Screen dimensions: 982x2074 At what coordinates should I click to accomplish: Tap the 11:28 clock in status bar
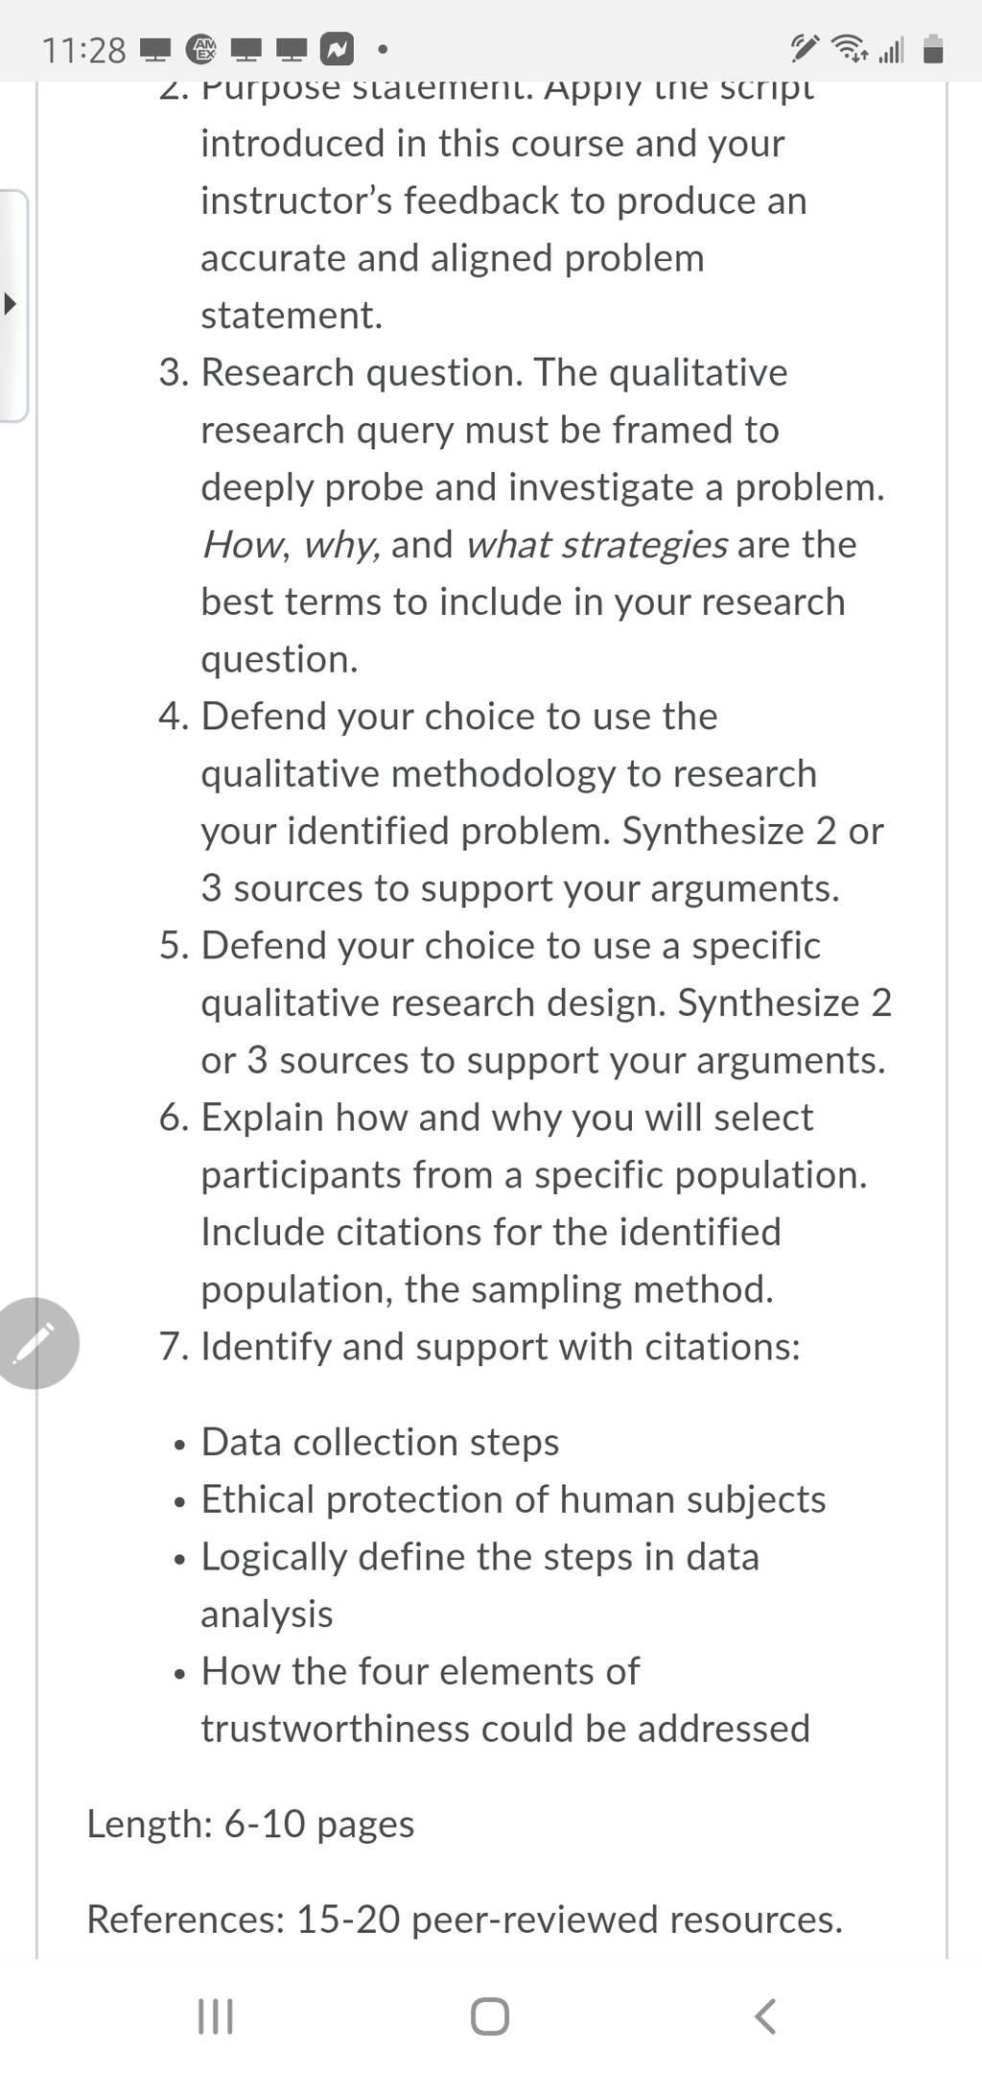coord(84,50)
